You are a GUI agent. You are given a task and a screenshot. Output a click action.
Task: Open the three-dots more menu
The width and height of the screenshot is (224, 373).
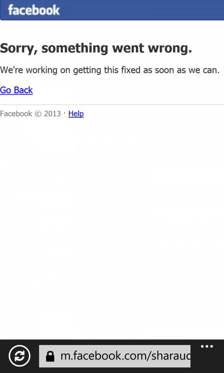click(x=207, y=346)
